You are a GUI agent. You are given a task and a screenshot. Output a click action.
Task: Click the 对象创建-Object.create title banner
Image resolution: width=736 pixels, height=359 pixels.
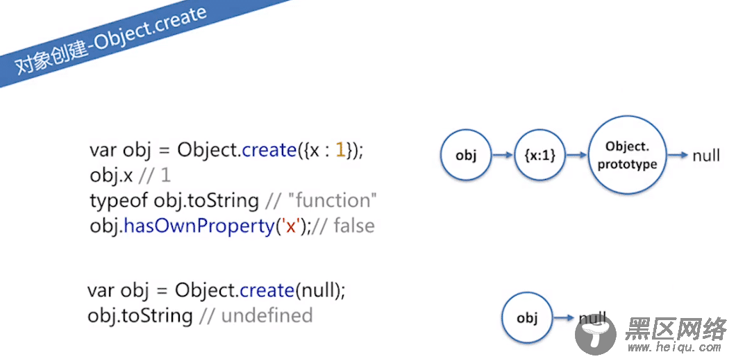click(x=112, y=41)
